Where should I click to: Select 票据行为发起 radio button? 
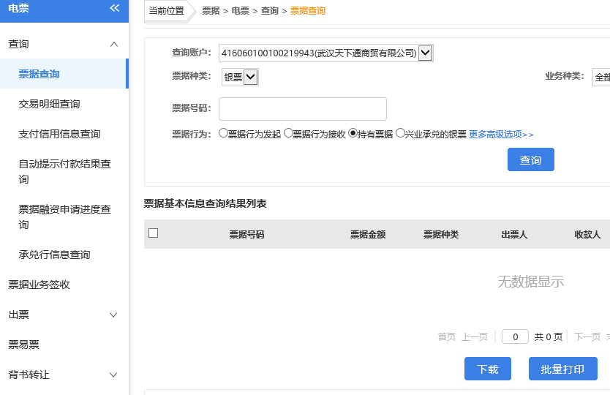click(223, 133)
